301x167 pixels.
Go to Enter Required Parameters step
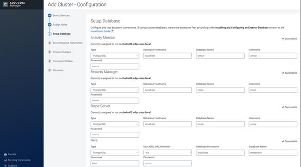click(x=67, y=43)
